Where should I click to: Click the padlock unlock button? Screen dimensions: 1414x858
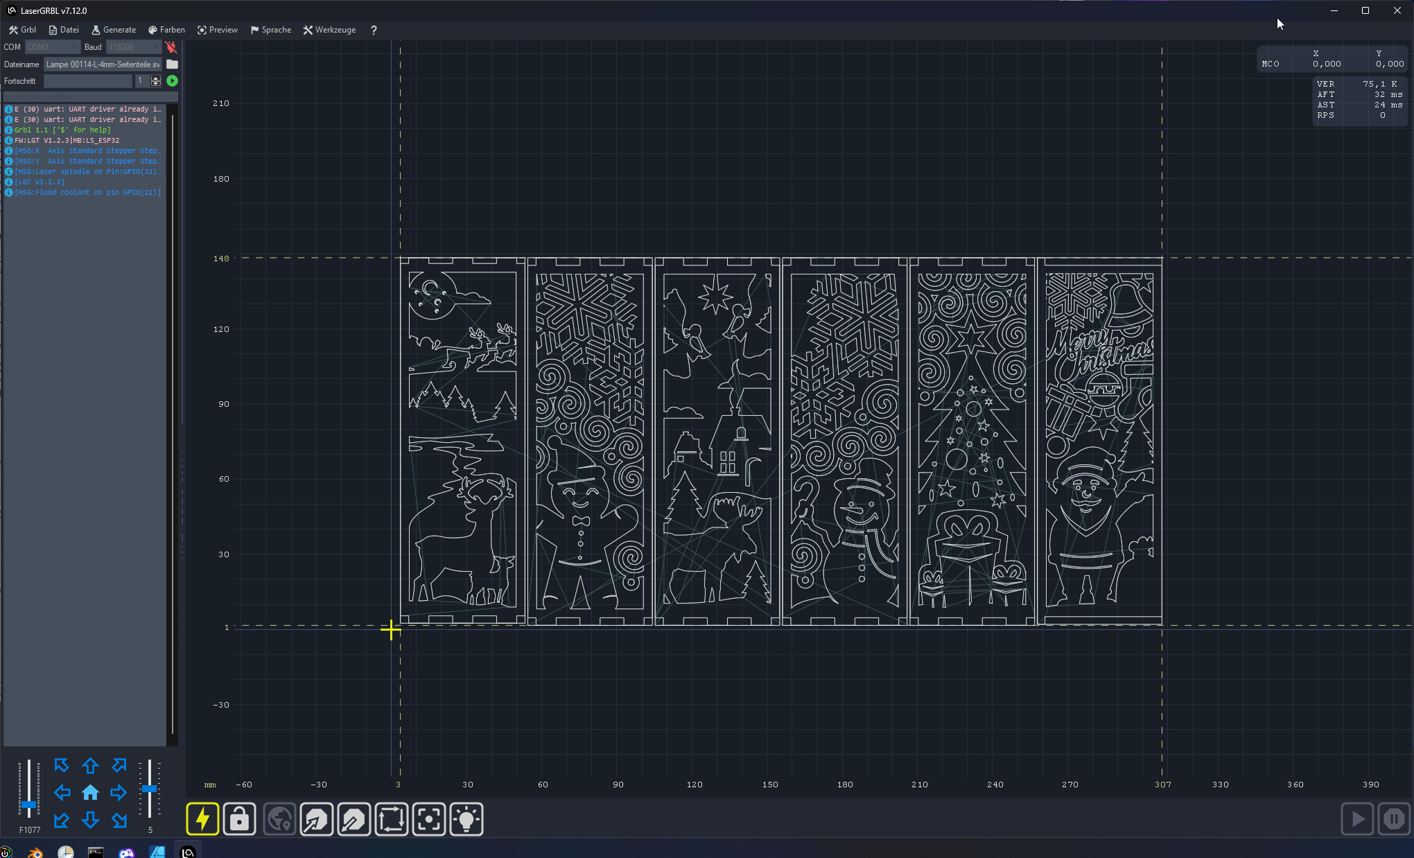coord(240,819)
